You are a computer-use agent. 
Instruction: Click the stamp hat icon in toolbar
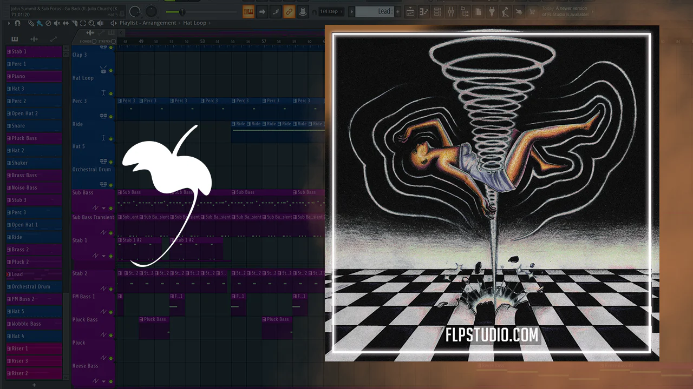(x=303, y=11)
